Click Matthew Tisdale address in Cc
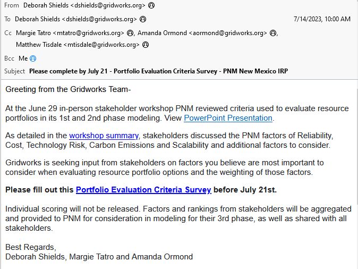Viewport: 358px width, 269px height. click(78, 45)
